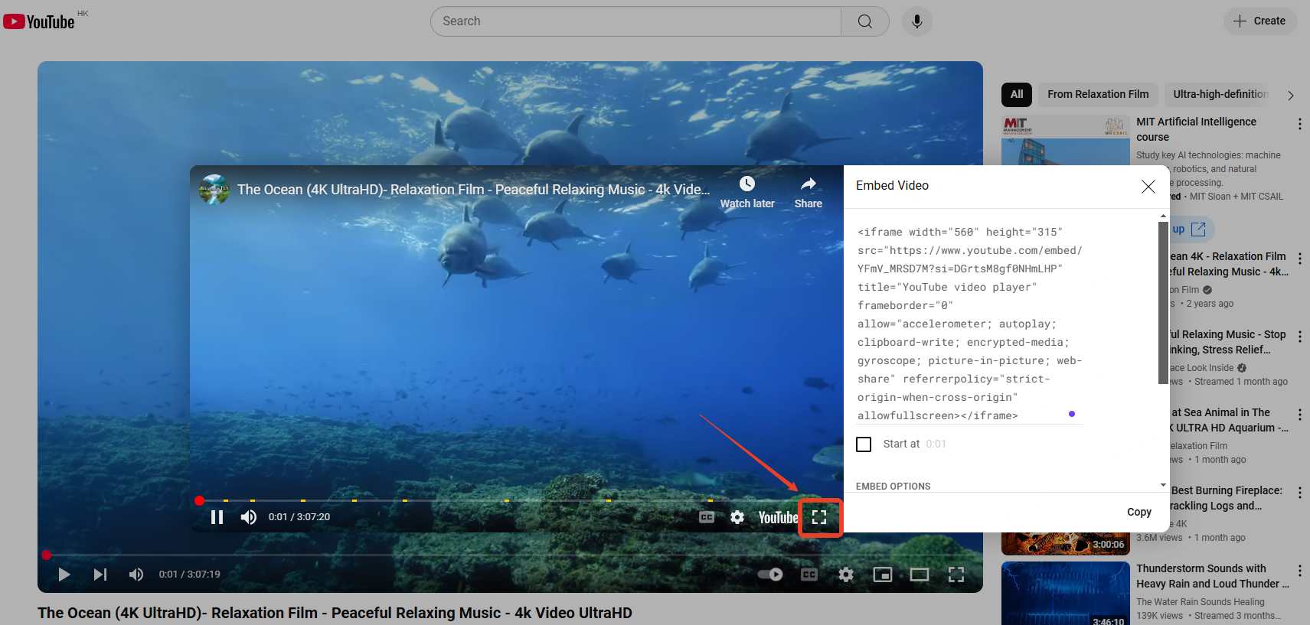Click the main video title below player
This screenshot has width=1310, height=625.
coord(335,613)
